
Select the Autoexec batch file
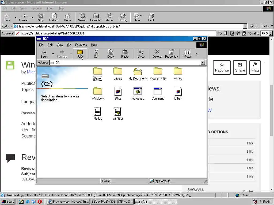pos(138,94)
